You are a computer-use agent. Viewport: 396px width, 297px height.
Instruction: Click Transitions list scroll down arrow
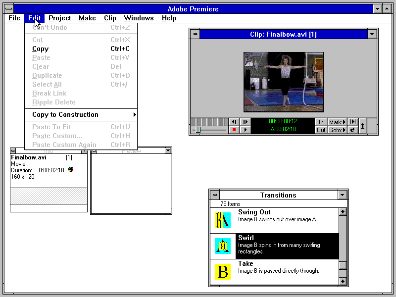click(343, 281)
